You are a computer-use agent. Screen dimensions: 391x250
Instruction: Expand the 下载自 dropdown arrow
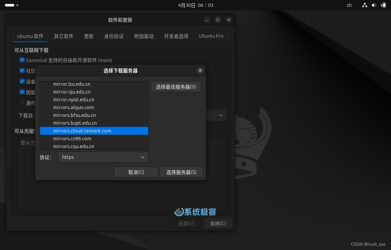pos(220,115)
